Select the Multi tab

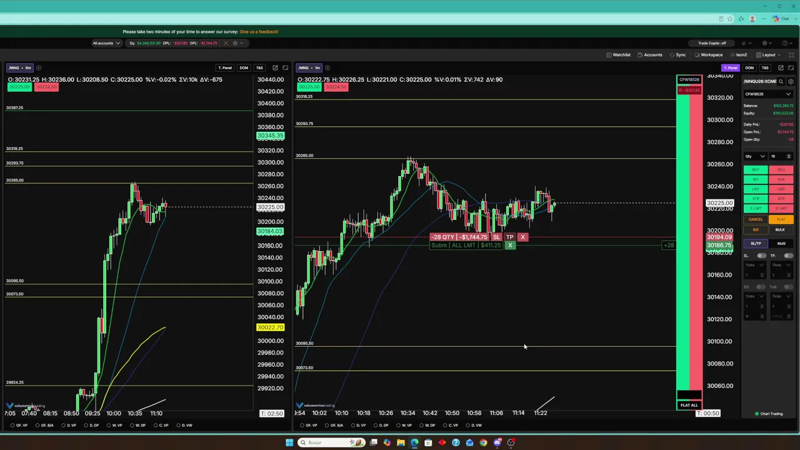[x=781, y=244]
